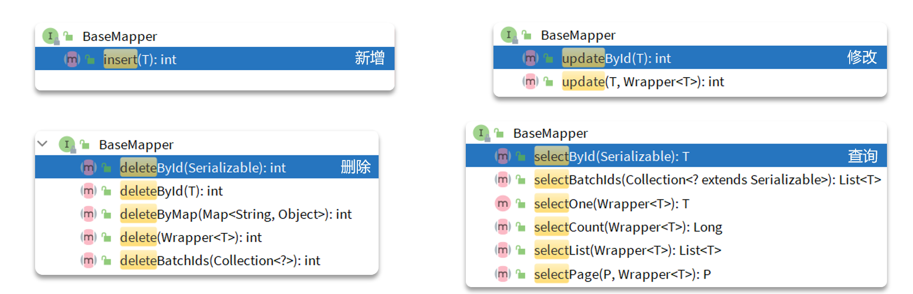Click the method icon beside selectOne(Wrapper<T>)
Image resolution: width=913 pixels, height=294 pixels.
[502, 204]
